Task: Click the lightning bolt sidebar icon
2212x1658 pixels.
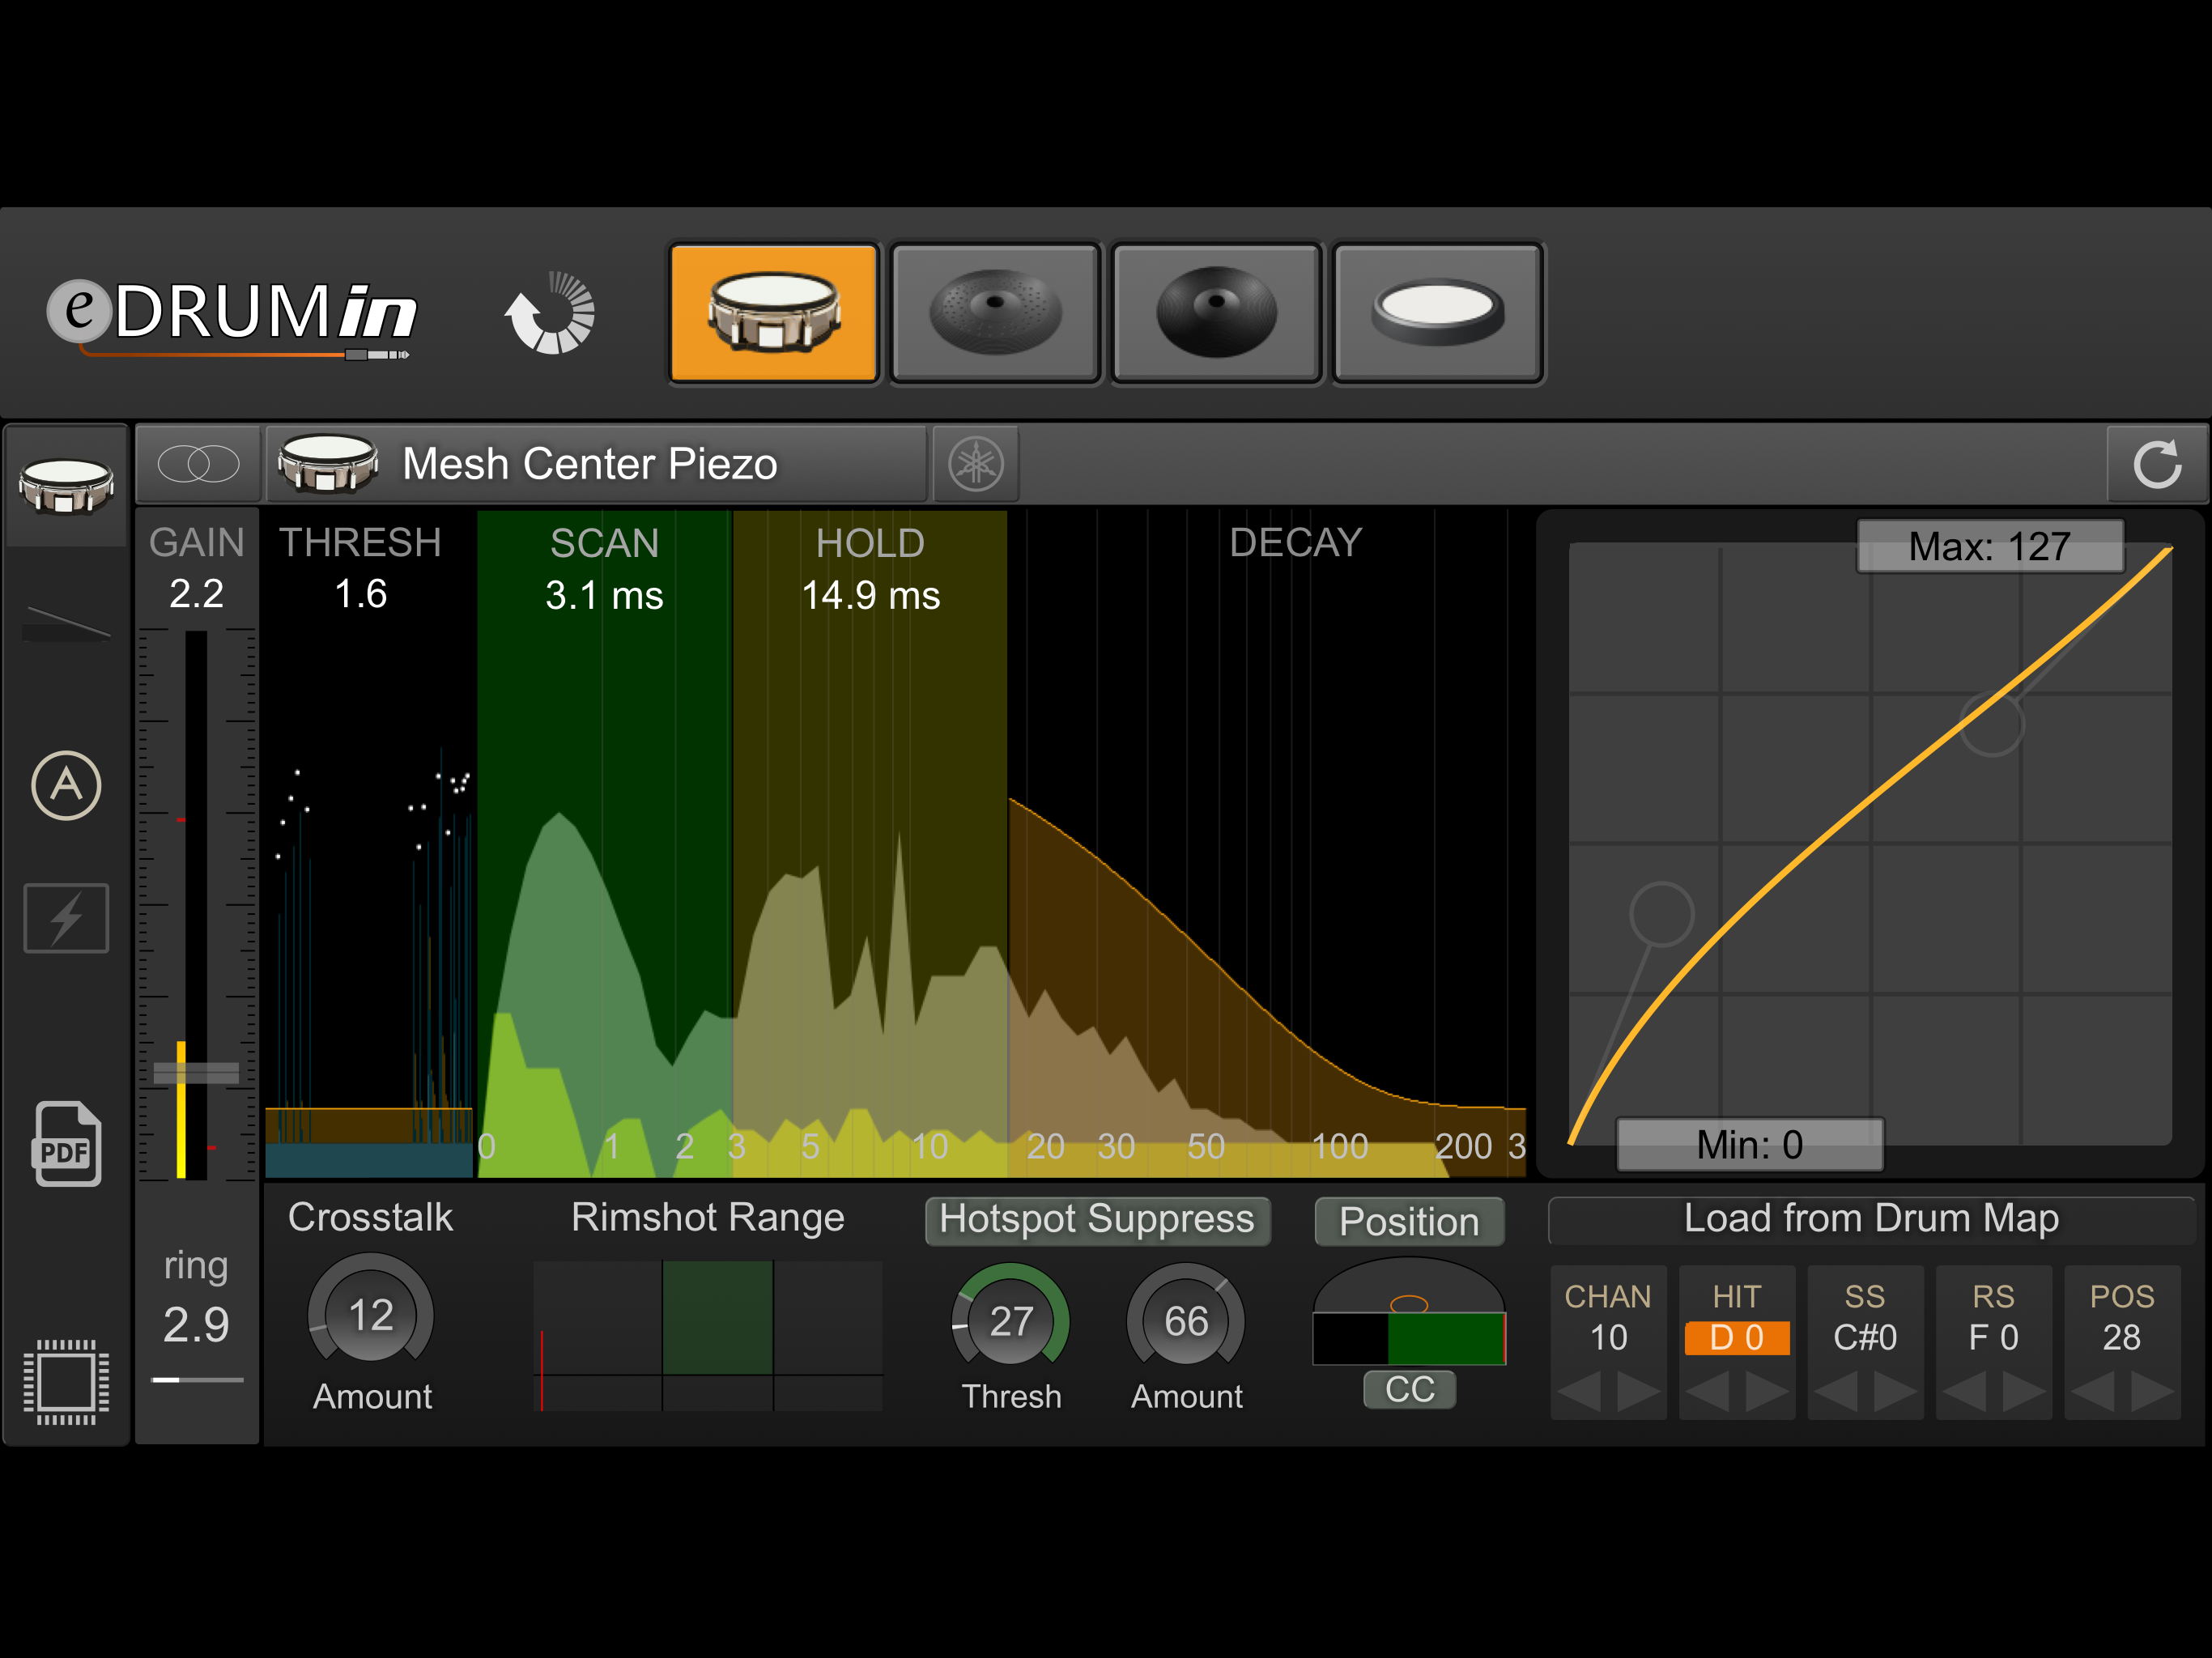Action: (x=66, y=918)
